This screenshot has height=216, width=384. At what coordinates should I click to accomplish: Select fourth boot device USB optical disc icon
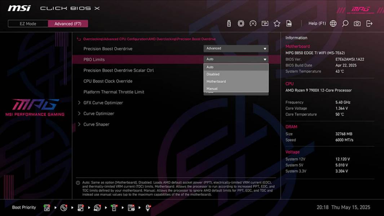pos(97,208)
